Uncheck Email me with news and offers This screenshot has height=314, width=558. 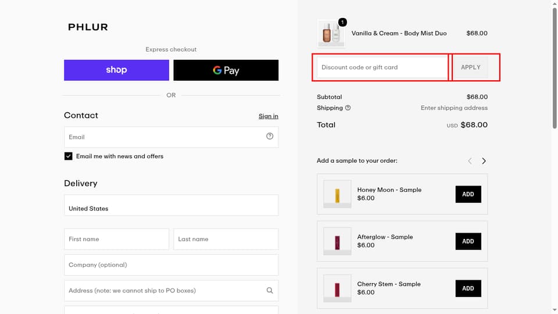pyautogui.click(x=69, y=156)
